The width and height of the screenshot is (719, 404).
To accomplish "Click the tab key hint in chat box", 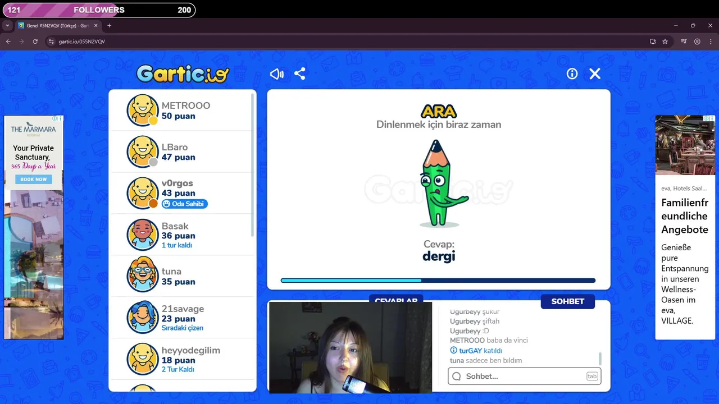I will [x=592, y=377].
